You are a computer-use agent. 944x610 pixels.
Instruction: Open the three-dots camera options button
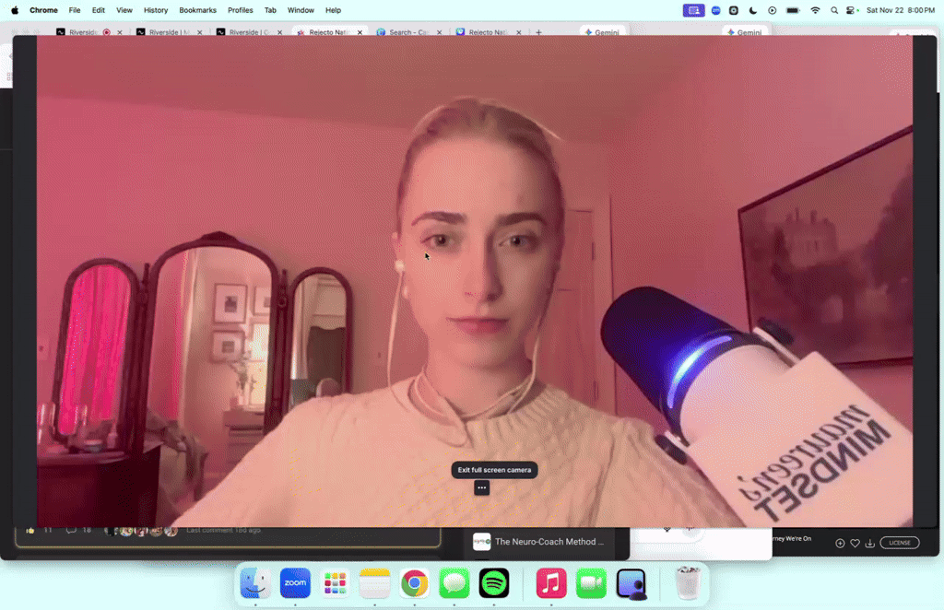(481, 487)
